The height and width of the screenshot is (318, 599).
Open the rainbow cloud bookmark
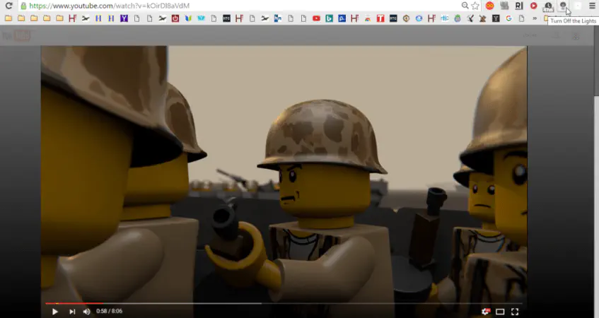tap(368, 18)
